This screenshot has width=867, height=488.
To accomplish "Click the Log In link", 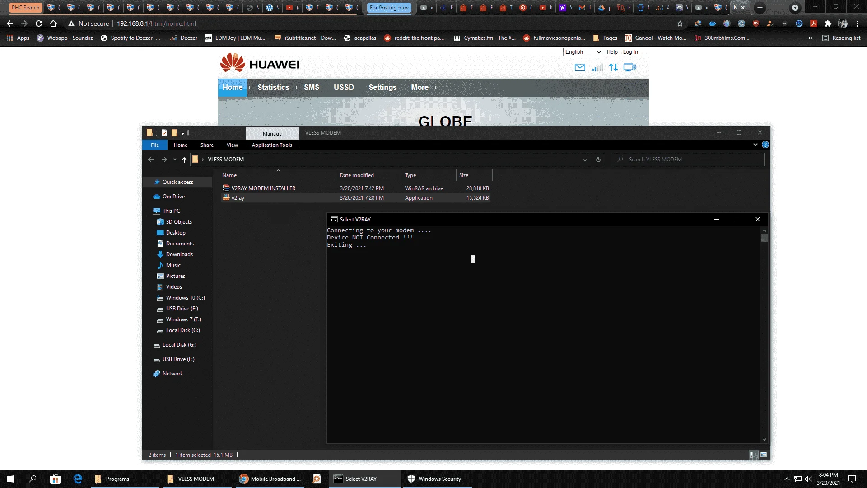I will click(630, 52).
